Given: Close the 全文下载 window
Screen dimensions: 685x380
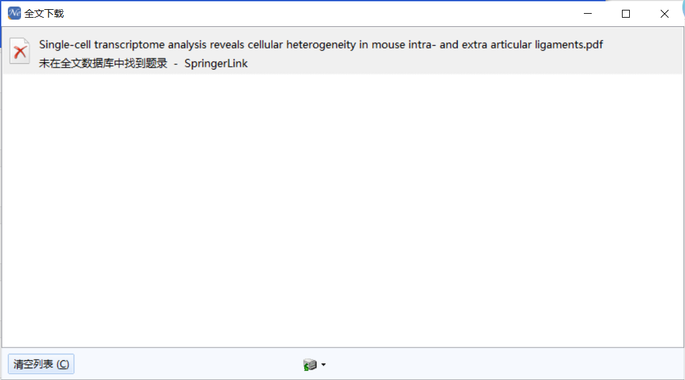Looking at the screenshot, I should point(664,14).
